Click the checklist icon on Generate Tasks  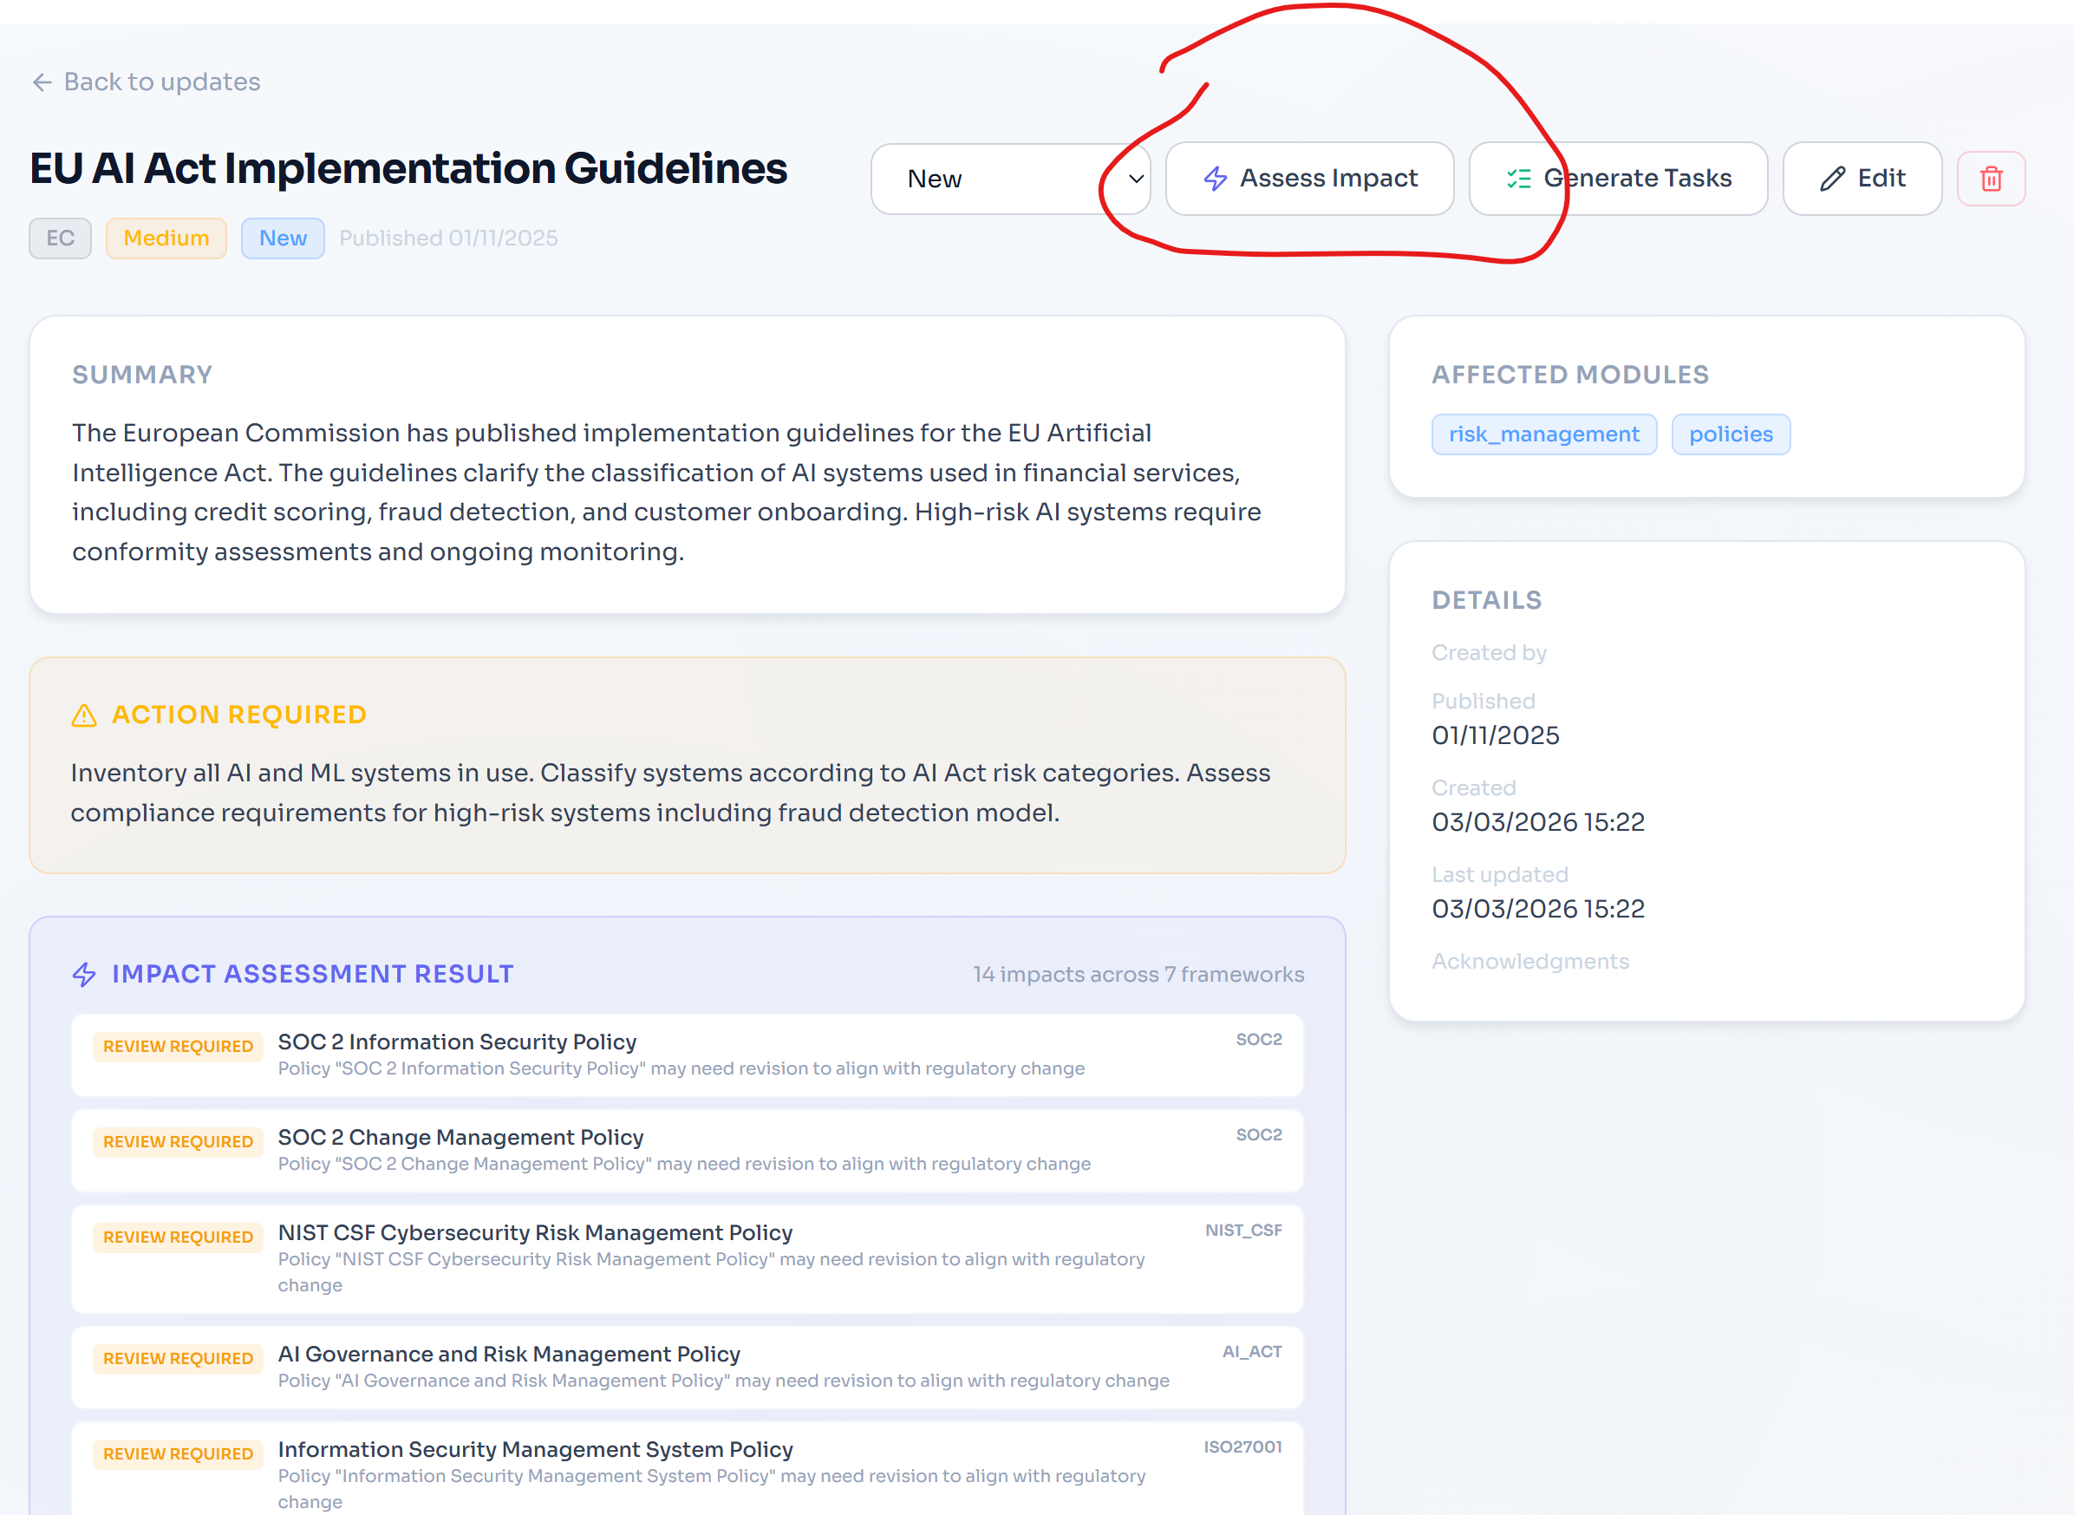(x=1518, y=179)
